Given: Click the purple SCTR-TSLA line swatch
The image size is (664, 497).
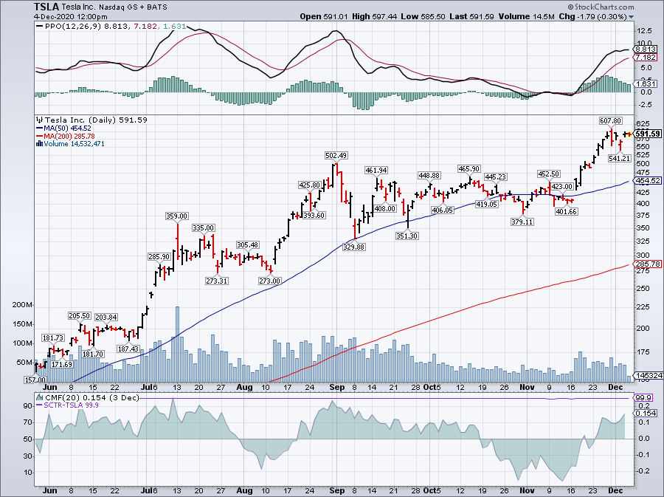Looking at the screenshot, I should point(40,405).
